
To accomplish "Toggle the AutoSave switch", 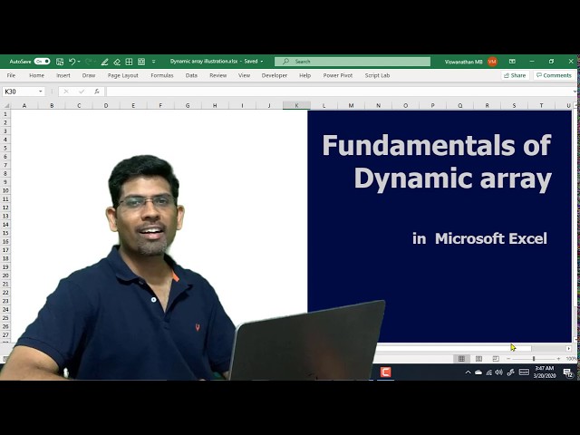I will coord(43,62).
